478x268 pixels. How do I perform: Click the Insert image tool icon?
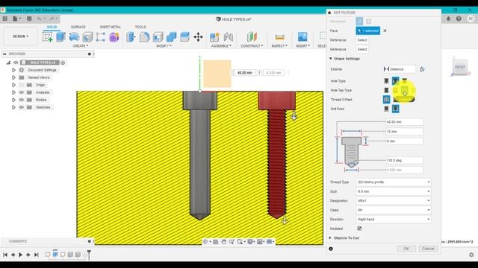point(302,37)
